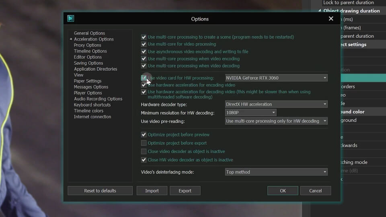Enable Optimize project before export

pos(144,143)
